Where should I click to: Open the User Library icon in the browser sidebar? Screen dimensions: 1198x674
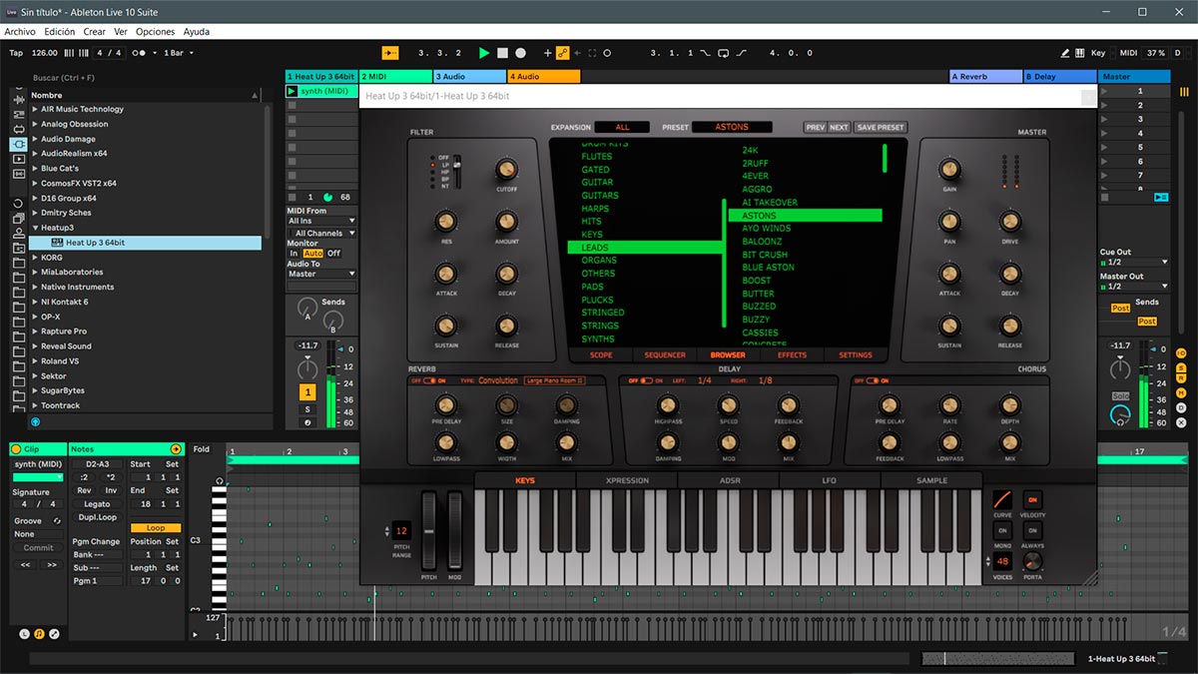19,233
